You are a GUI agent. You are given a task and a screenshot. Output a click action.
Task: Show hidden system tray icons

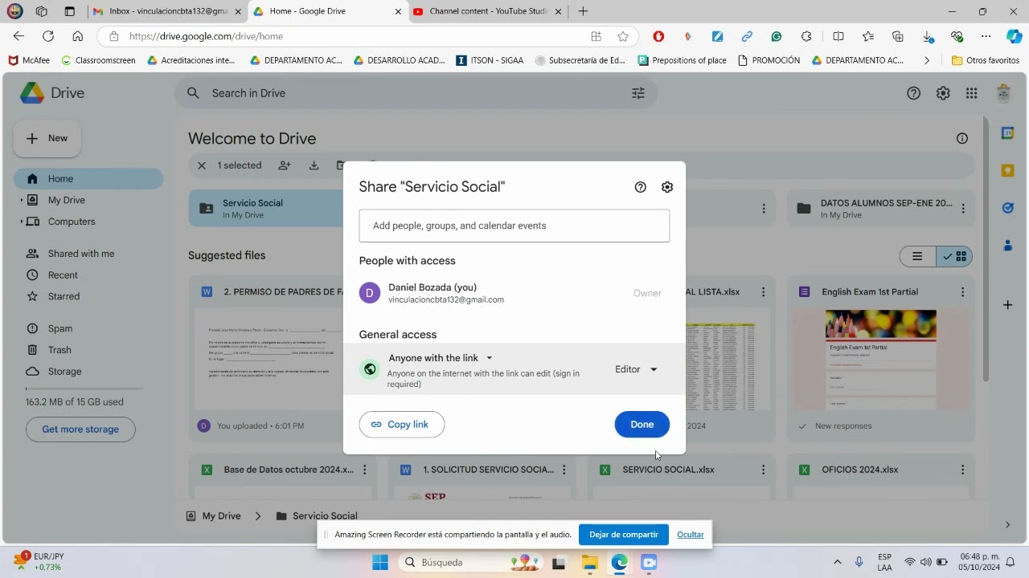(837, 563)
